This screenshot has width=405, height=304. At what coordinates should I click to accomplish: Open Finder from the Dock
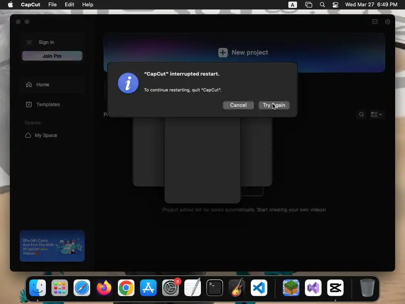[x=38, y=288]
